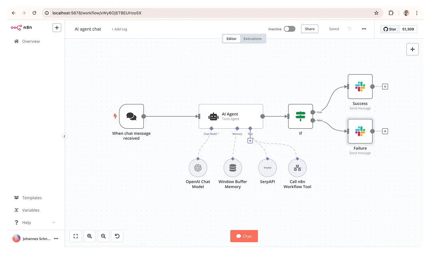430x253 pixels.
Task: View the site information icon
Action: click(47, 13)
